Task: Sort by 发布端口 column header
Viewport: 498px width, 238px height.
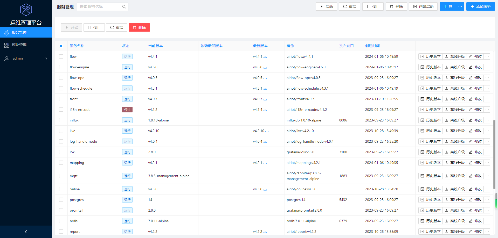Action: [347, 46]
